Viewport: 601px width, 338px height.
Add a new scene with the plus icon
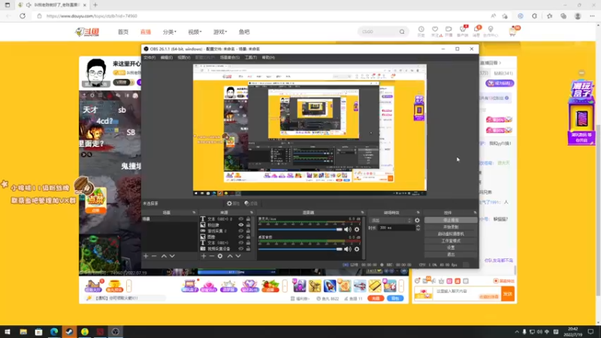point(146,256)
